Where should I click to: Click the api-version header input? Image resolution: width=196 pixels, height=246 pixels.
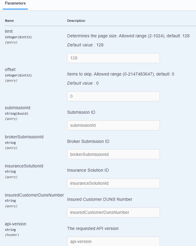[x=113, y=241]
